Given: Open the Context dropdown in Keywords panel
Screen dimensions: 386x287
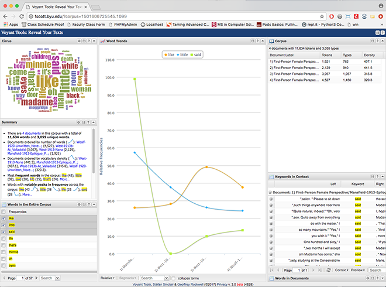Looking at the screenshot, I should click(342, 270).
